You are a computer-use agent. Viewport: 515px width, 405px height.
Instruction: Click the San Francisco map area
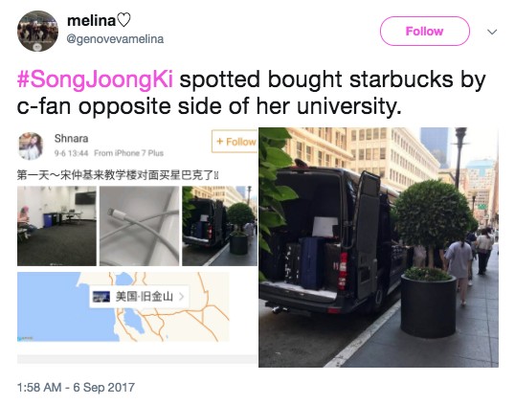(x=123, y=306)
